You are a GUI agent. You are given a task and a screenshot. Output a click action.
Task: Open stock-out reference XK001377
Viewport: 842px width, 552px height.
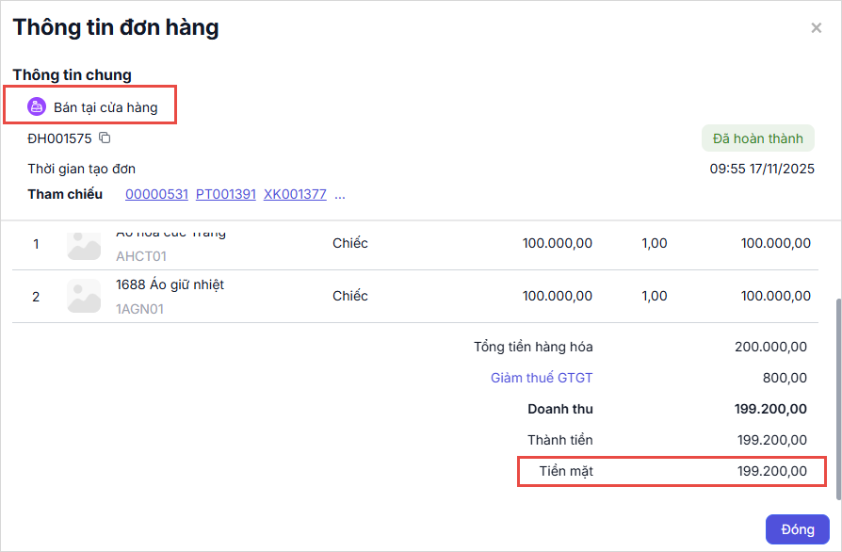coord(295,195)
